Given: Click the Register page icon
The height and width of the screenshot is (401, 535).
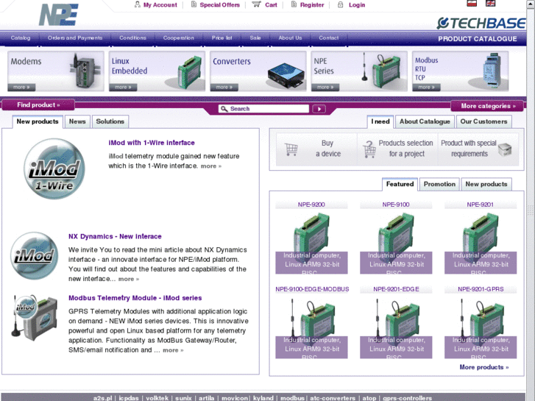Looking at the screenshot, I should tap(294, 4).
